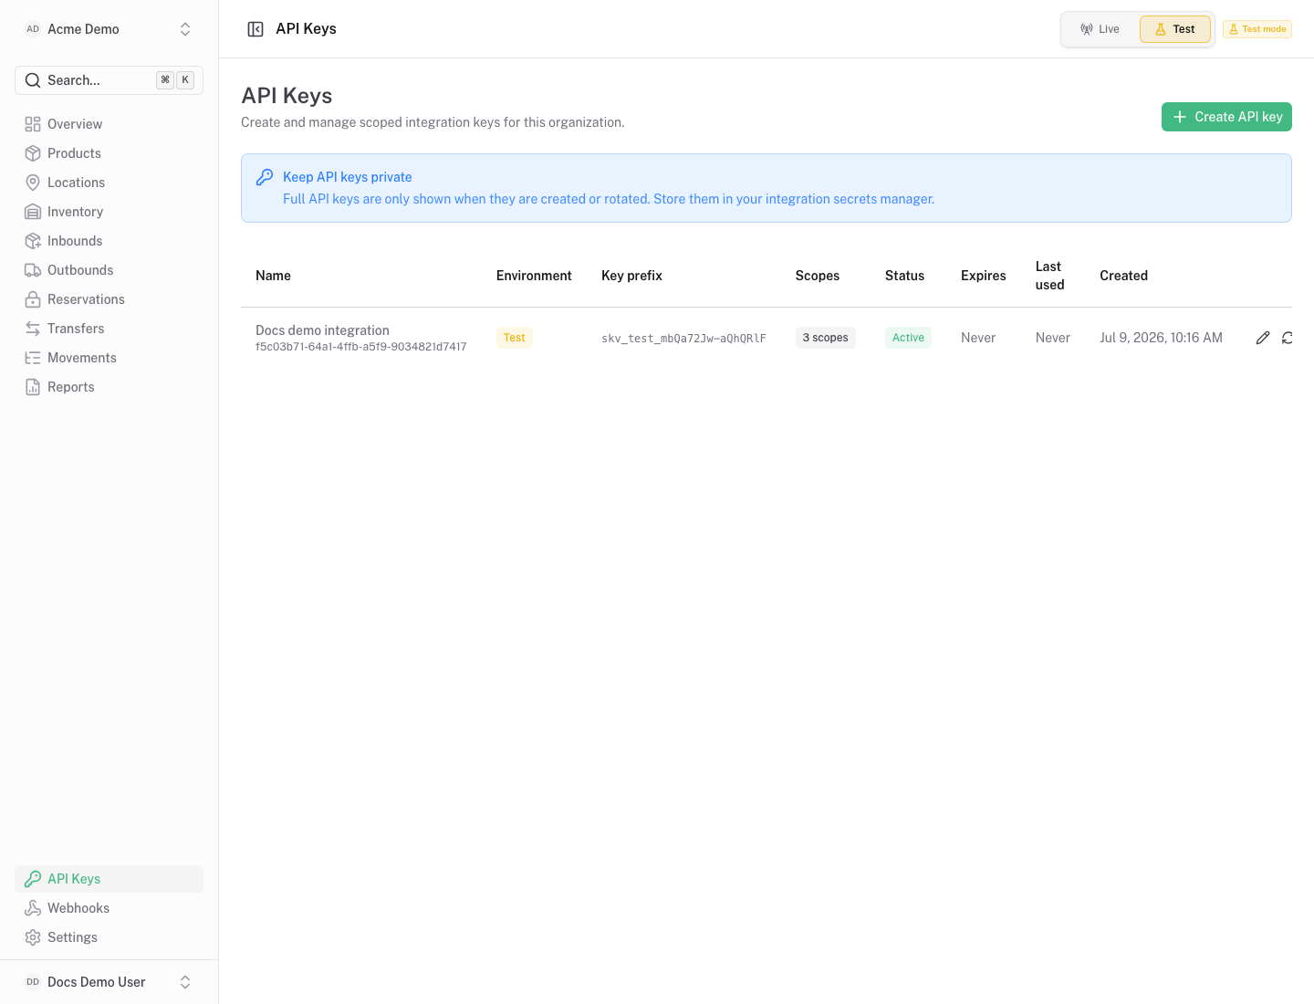The width and height of the screenshot is (1314, 1004).
Task: Click the Docs demo integration name
Action: pos(322,330)
